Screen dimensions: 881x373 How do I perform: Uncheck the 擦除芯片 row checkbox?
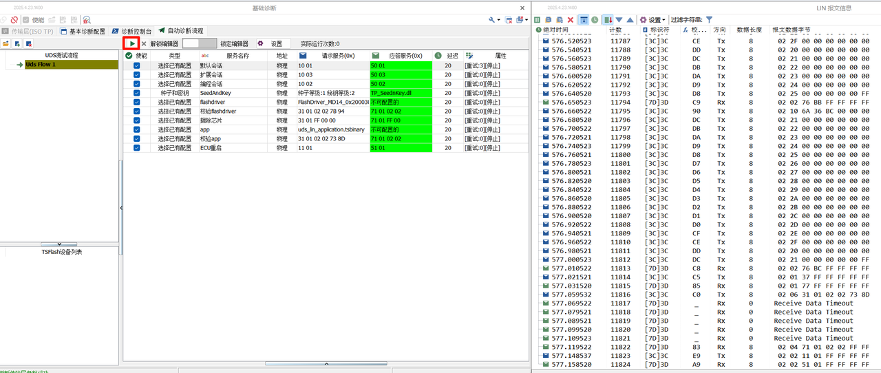pos(136,120)
